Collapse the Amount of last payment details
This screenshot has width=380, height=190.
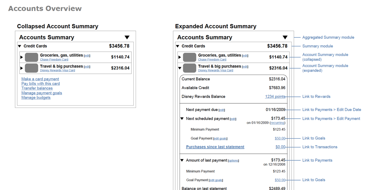(x=182, y=161)
